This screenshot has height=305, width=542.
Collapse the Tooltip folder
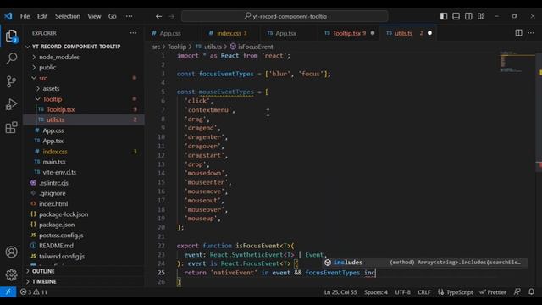click(x=53, y=99)
